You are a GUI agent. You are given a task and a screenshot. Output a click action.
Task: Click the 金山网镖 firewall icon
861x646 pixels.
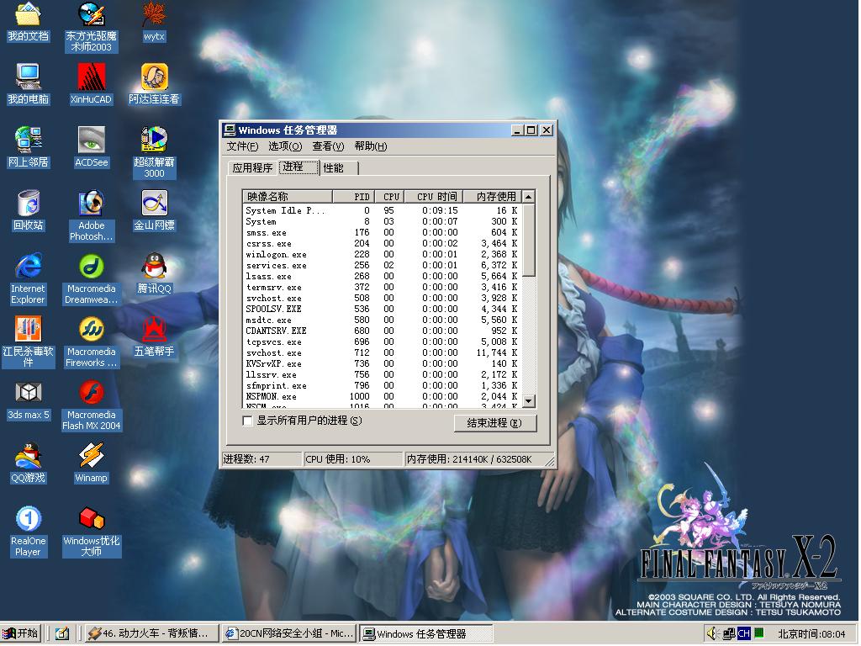click(154, 211)
